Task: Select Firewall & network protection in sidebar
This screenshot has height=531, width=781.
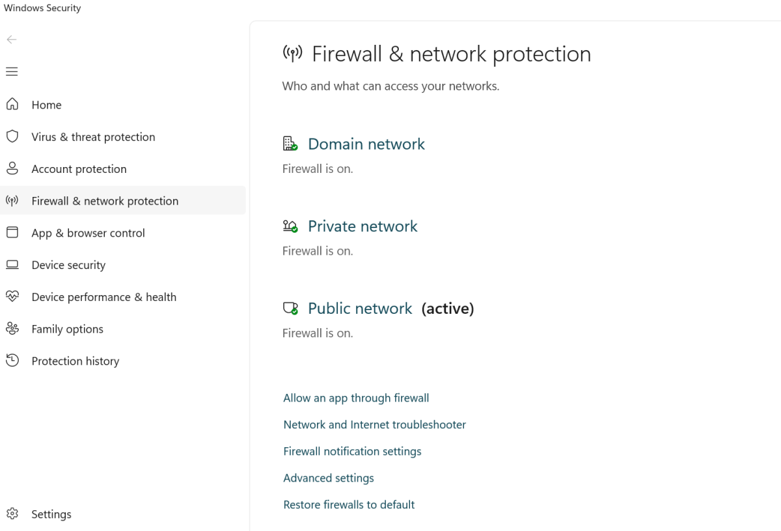Action: (105, 201)
